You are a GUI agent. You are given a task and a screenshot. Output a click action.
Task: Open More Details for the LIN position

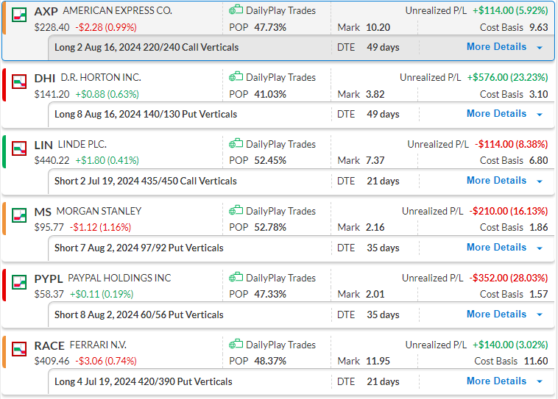tap(496, 180)
